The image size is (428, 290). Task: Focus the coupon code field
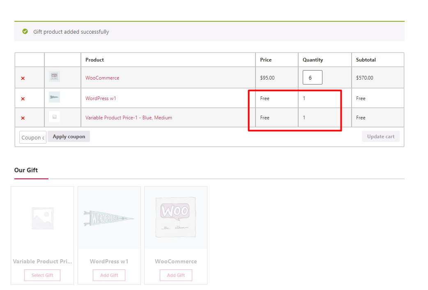[33, 137]
